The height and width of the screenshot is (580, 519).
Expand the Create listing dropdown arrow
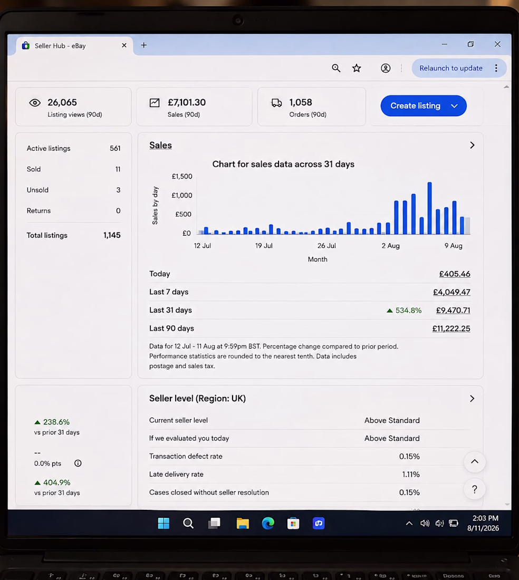pos(455,106)
